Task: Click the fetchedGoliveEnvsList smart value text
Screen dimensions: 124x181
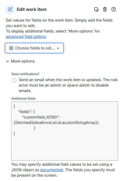Action: [56, 123]
